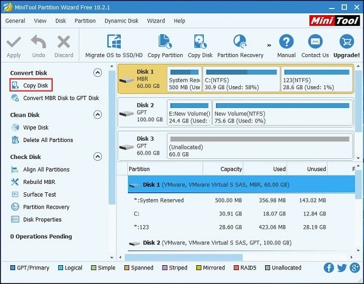
Task: Select the Unallocated 60.0 GB block
Action: point(260,146)
